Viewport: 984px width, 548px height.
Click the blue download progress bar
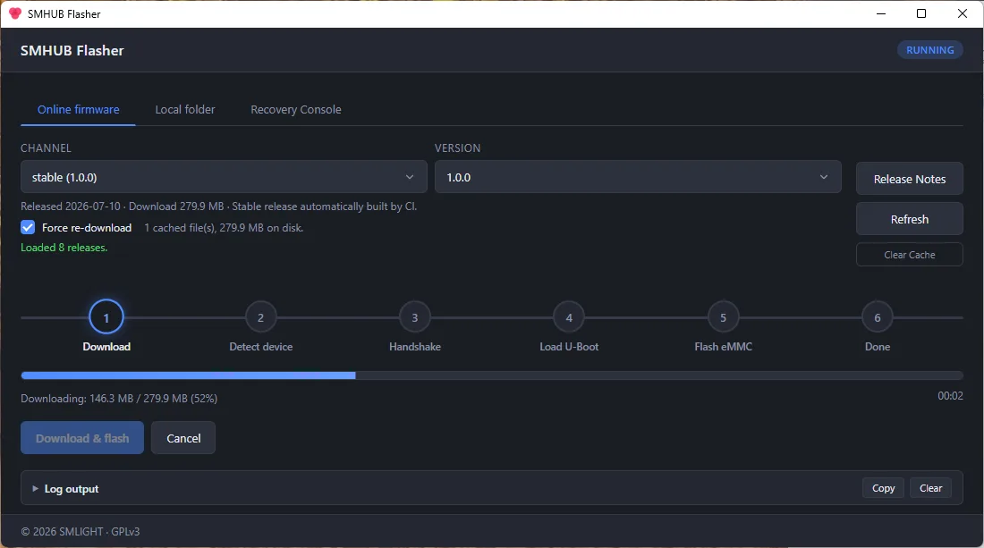pyautogui.click(x=188, y=375)
